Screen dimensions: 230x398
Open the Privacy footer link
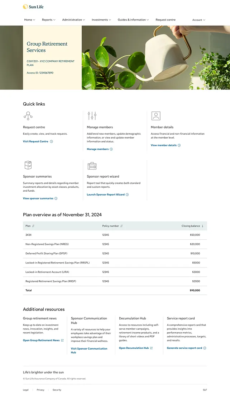click(40, 390)
